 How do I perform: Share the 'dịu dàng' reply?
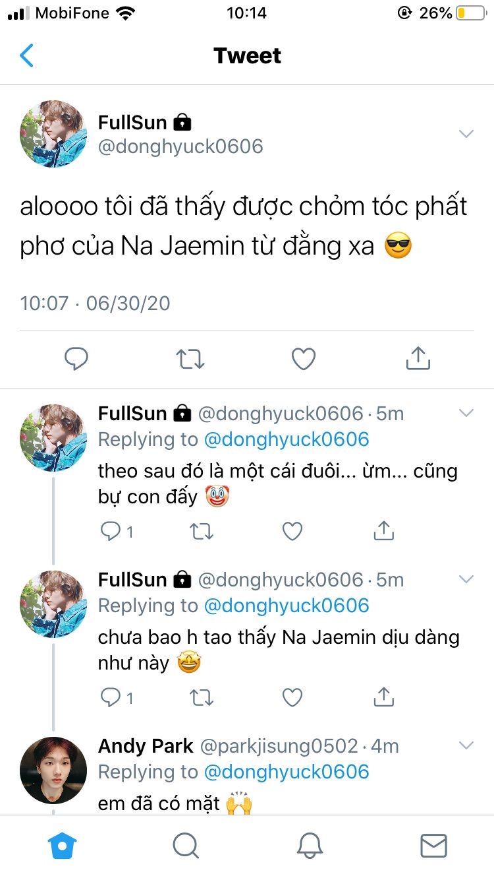coord(383,697)
